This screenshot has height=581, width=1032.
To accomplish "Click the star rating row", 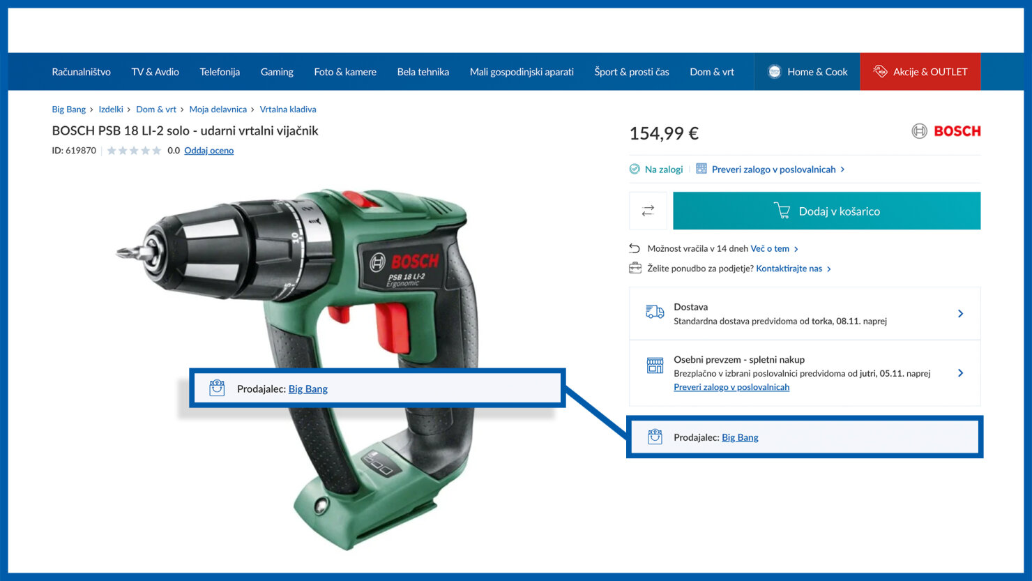I will [x=134, y=151].
